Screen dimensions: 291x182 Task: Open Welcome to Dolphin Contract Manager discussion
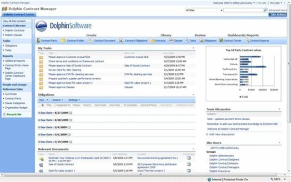(228, 129)
